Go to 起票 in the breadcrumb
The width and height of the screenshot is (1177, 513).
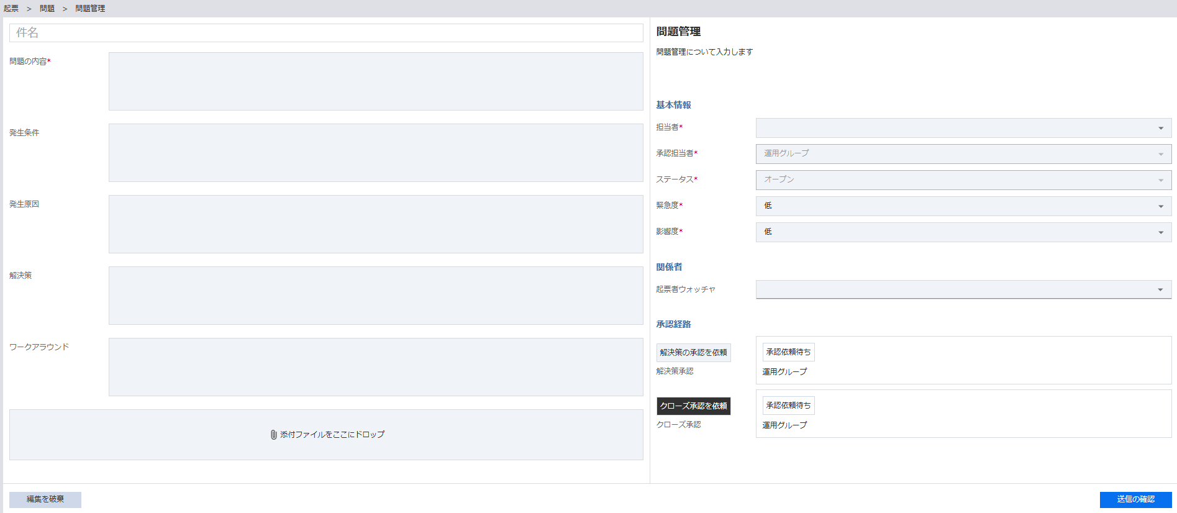[x=11, y=9]
